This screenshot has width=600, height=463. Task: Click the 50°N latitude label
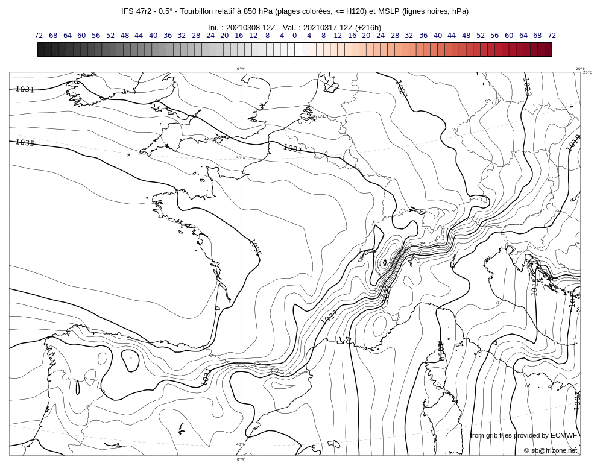click(241, 158)
